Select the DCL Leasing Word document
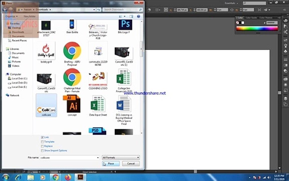The height and width of the screenshot is (181, 289). [124, 110]
